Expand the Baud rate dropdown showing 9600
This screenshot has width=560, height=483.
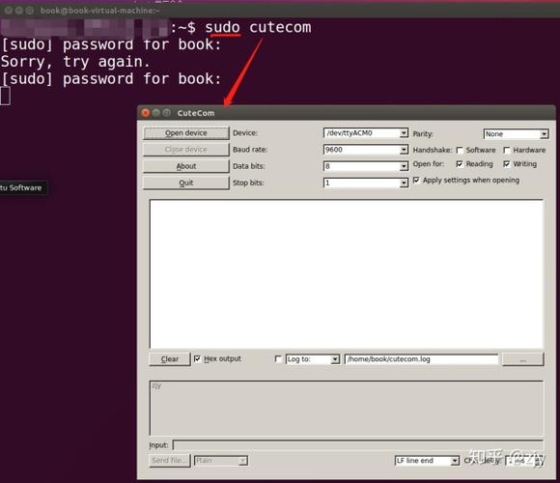coord(366,150)
